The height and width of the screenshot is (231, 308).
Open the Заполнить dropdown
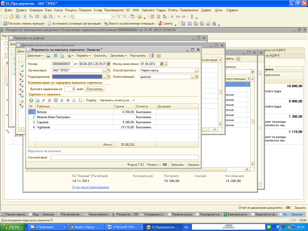(118, 56)
